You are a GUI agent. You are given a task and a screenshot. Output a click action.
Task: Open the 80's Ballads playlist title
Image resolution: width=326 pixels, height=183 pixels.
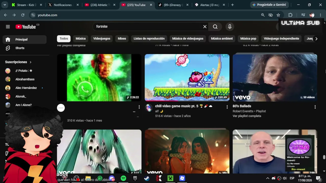pyautogui.click(x=242, y=106)
